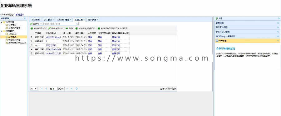Screen dimensions: 281x116
Task: View violation records for A12345 row
Action: (116, 37)
